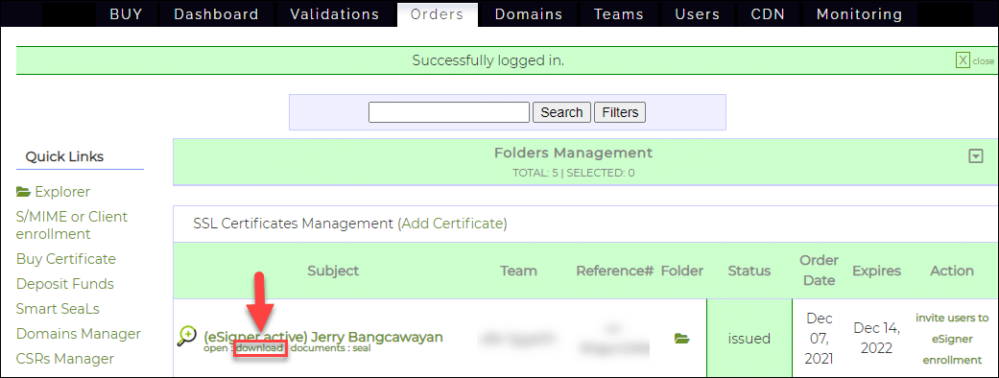Open the CDN tab

pos(768,14)
